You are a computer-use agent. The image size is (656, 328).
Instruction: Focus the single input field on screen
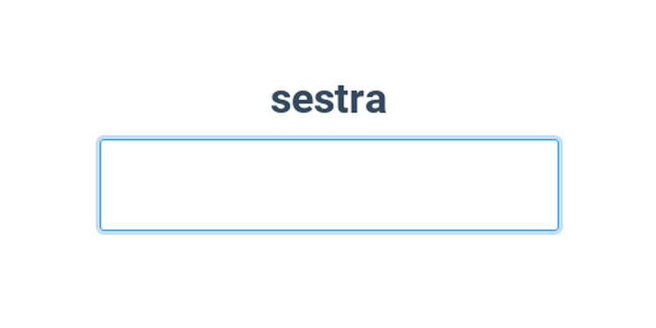click(329, 184)
